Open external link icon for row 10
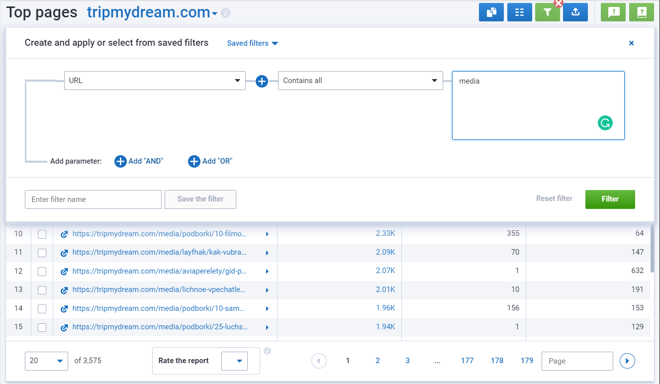The width and height of the screenshot is (660, 384). (x=64, y=234)
